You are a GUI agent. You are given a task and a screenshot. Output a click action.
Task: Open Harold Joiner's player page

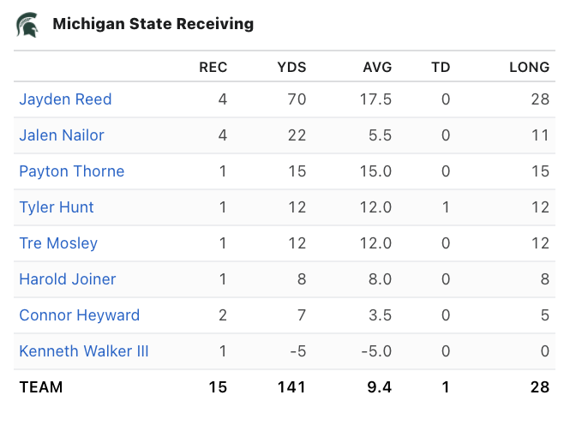(x=68, y=279)
